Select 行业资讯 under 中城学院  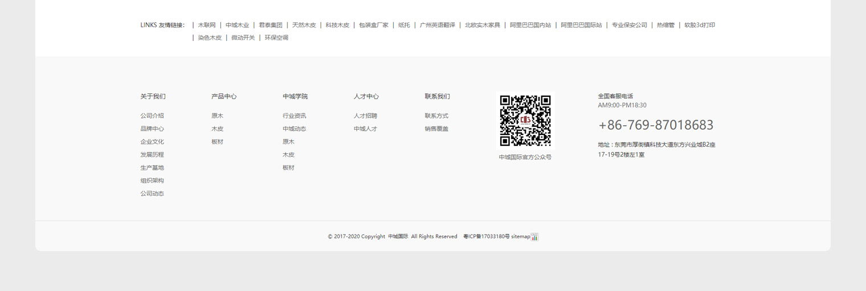(x=294, y=116)
